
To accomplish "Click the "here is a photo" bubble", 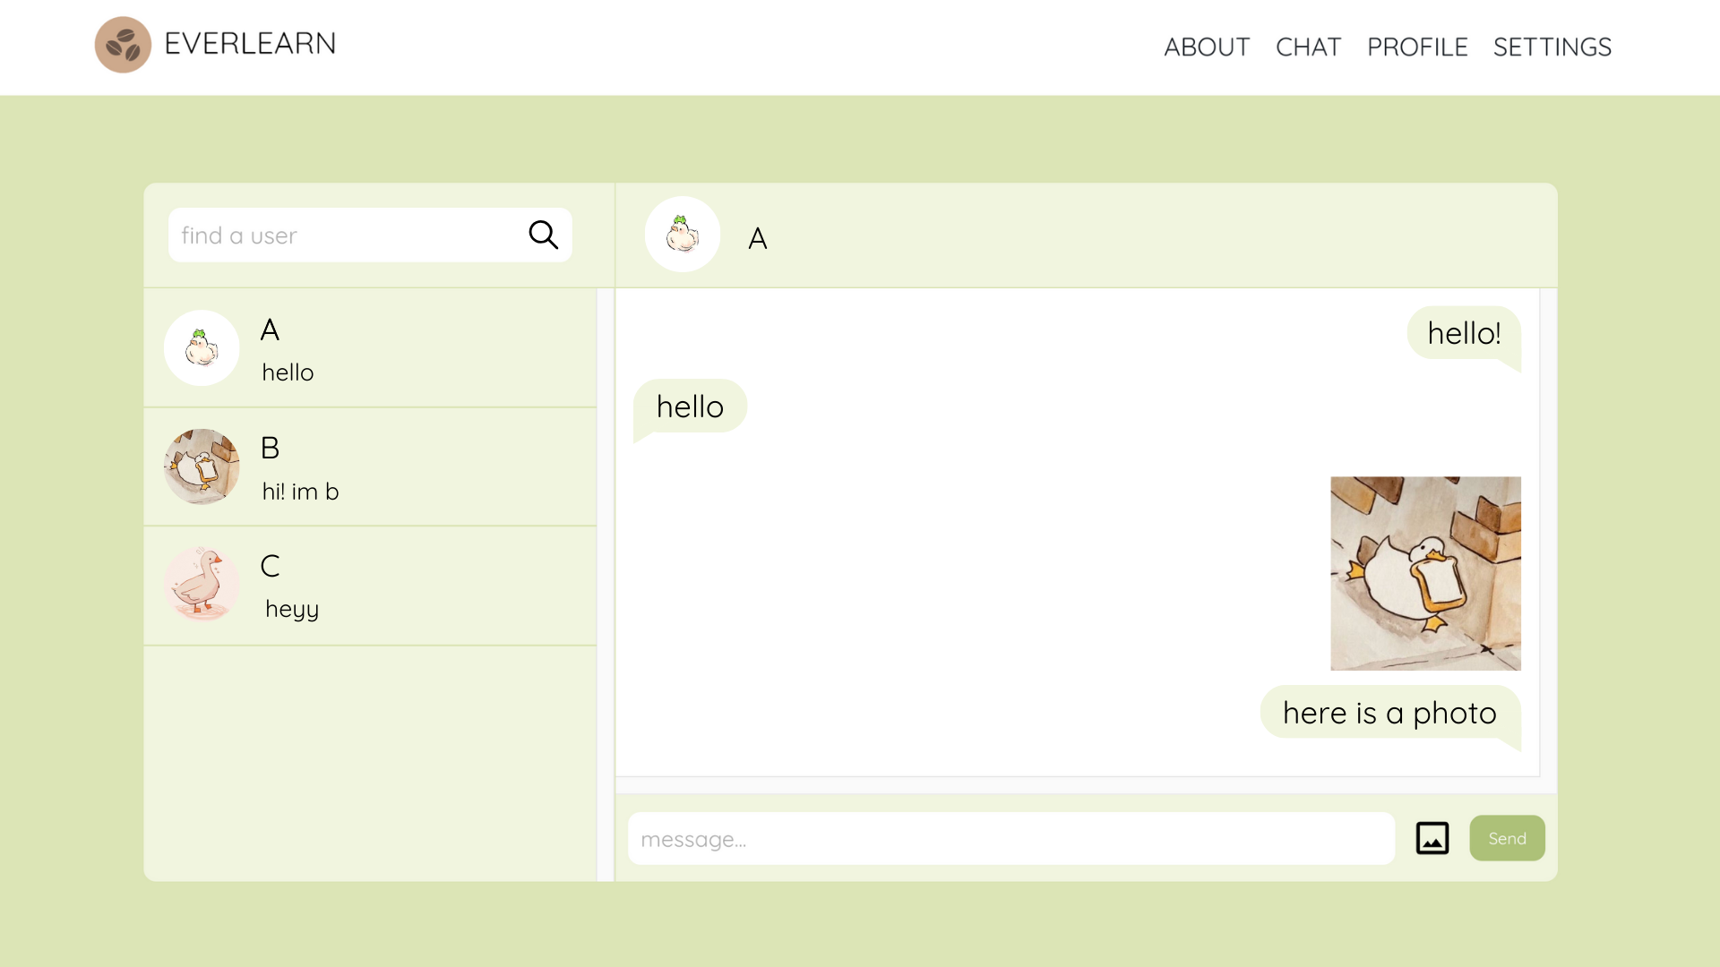I will click(x=1389, y=713).
